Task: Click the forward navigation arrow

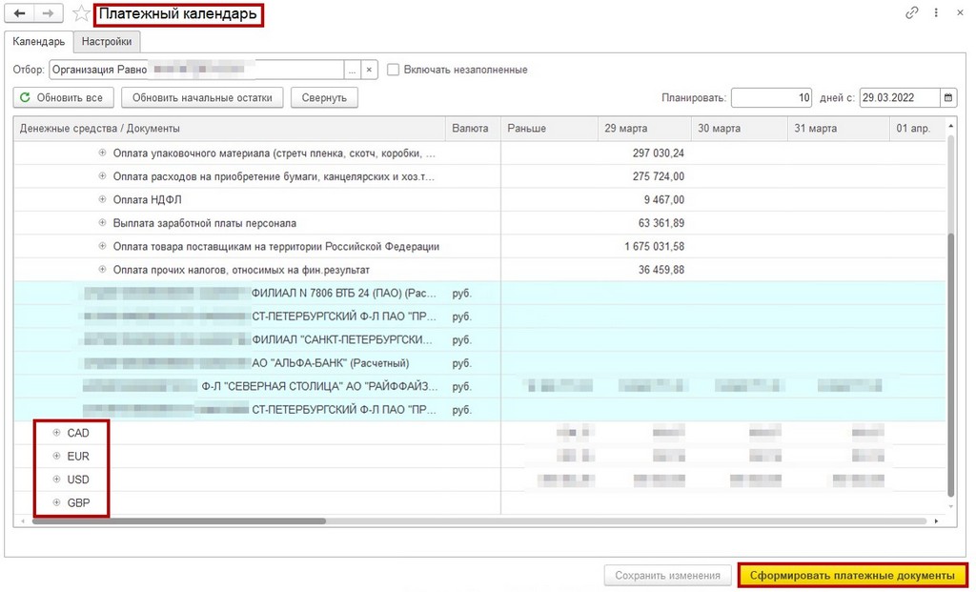Action: tap(48, 13)
